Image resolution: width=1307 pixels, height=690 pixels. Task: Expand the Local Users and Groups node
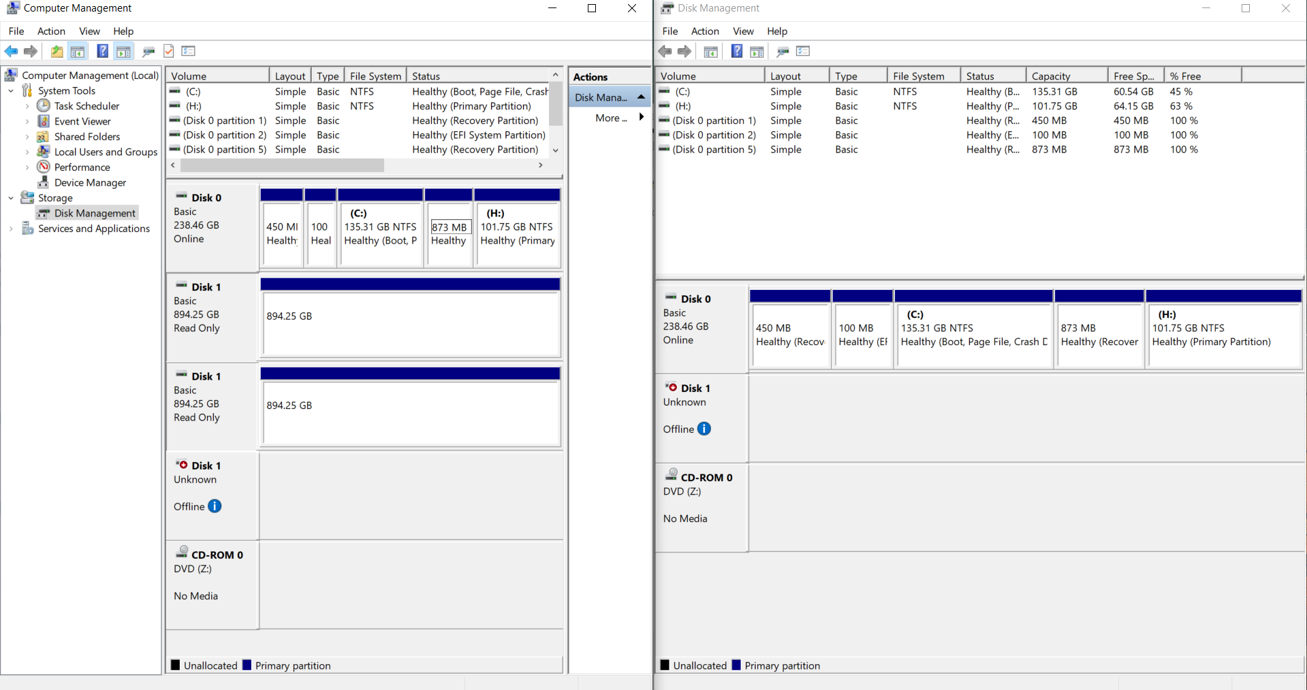27,152
